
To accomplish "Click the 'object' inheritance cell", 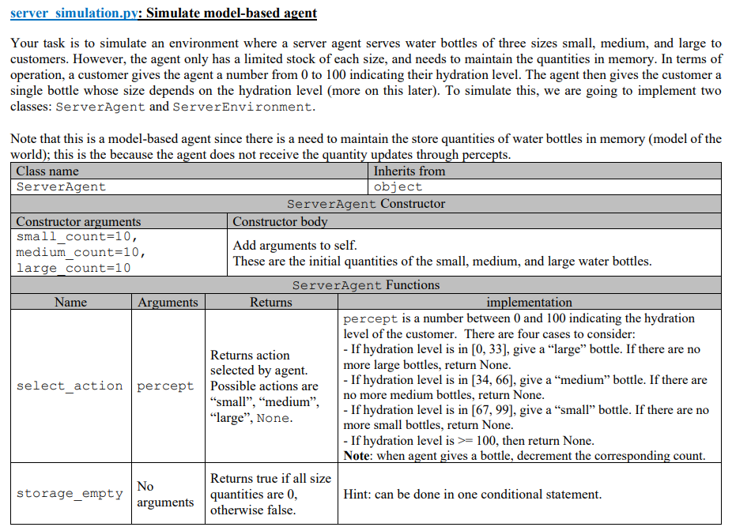I will point(398,186).
